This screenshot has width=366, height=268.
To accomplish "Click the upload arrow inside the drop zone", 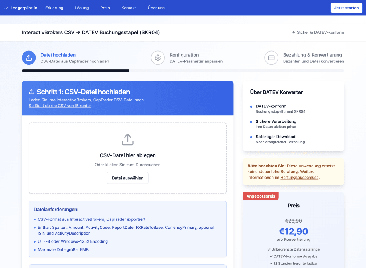I will click(x=127, y=139).
